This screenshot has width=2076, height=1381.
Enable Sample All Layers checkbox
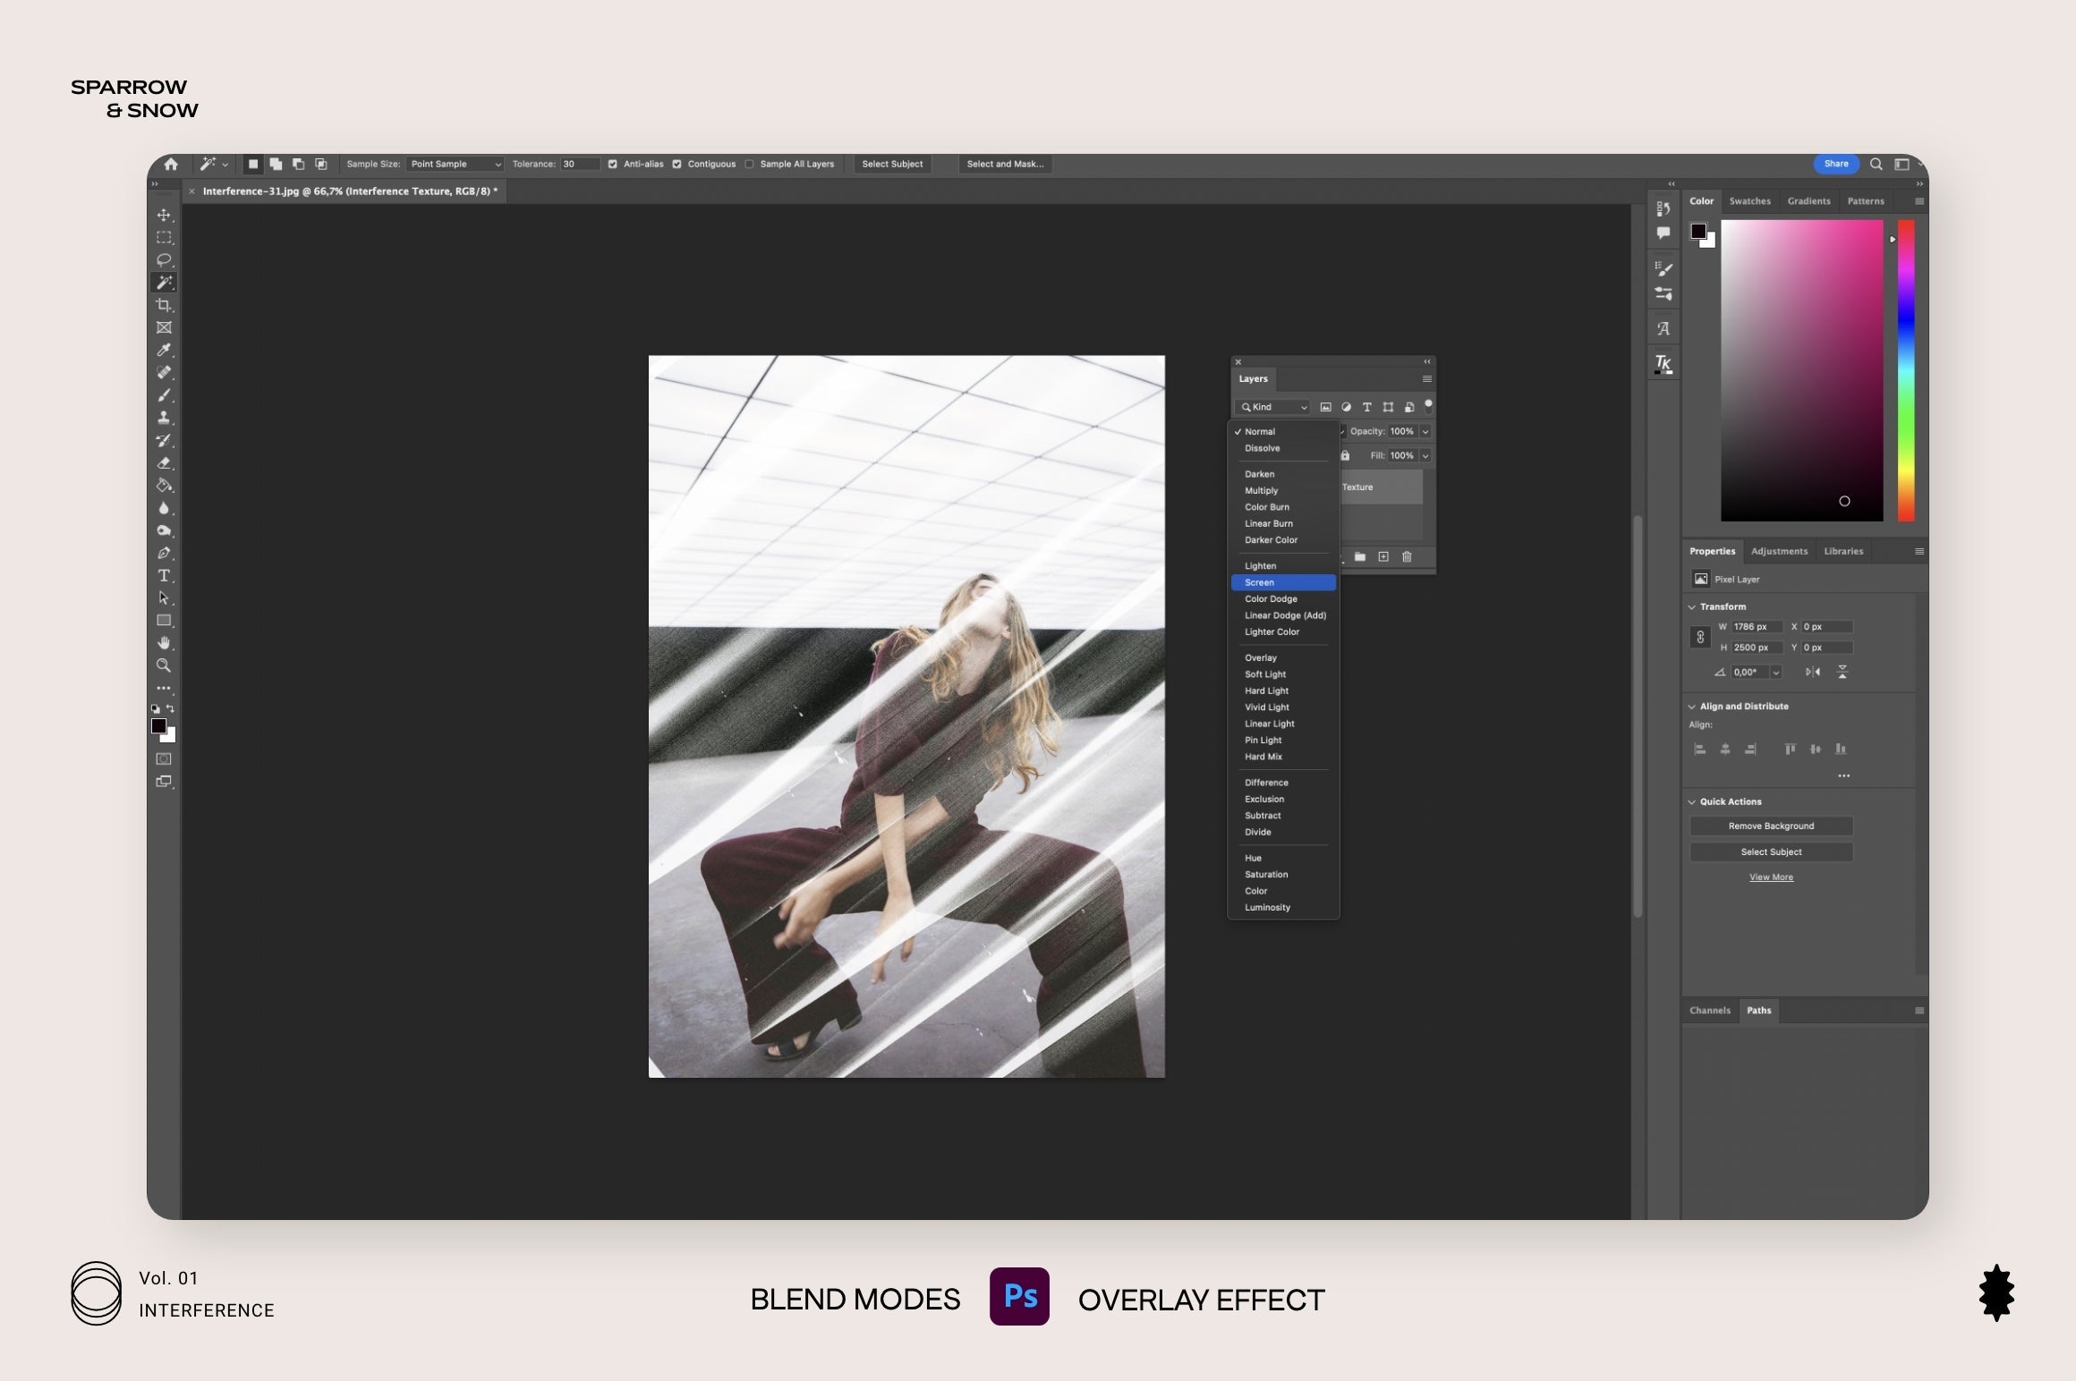pos(750,164)
